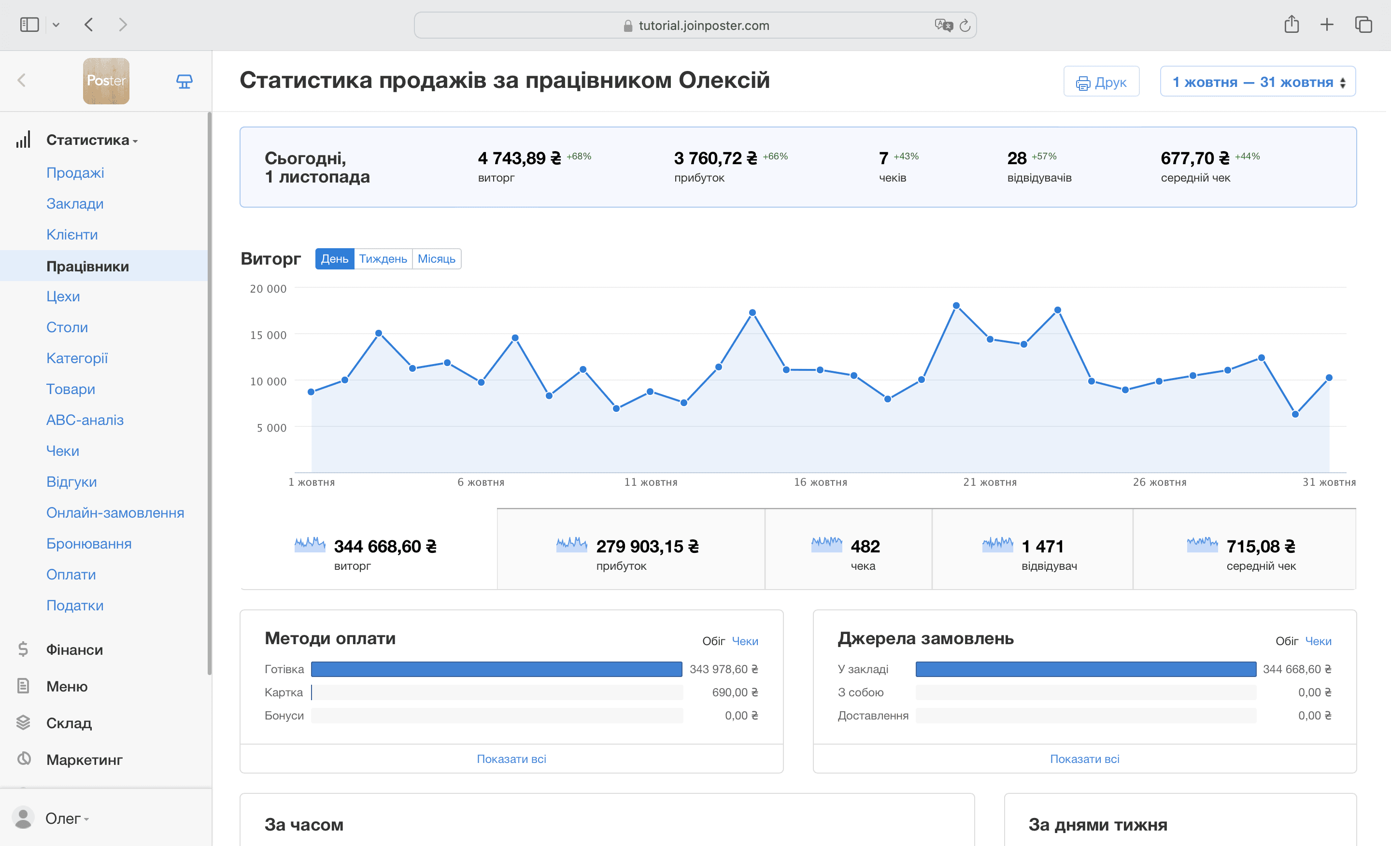The height and width of the screenshot is (846, 1391).
Task: Expand the Склад section
Action: click(69, 723)
